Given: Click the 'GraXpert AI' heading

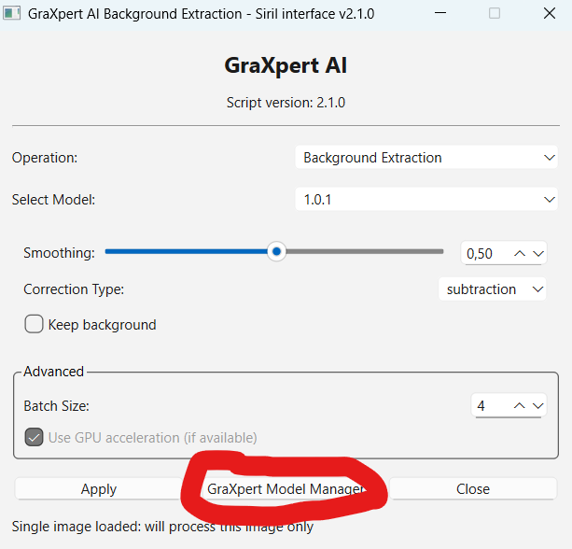Looking at the screenshot, I should (286, 65).
